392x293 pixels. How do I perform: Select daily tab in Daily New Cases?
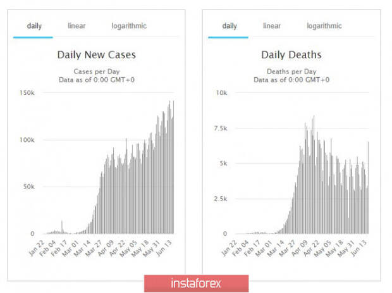34,26
